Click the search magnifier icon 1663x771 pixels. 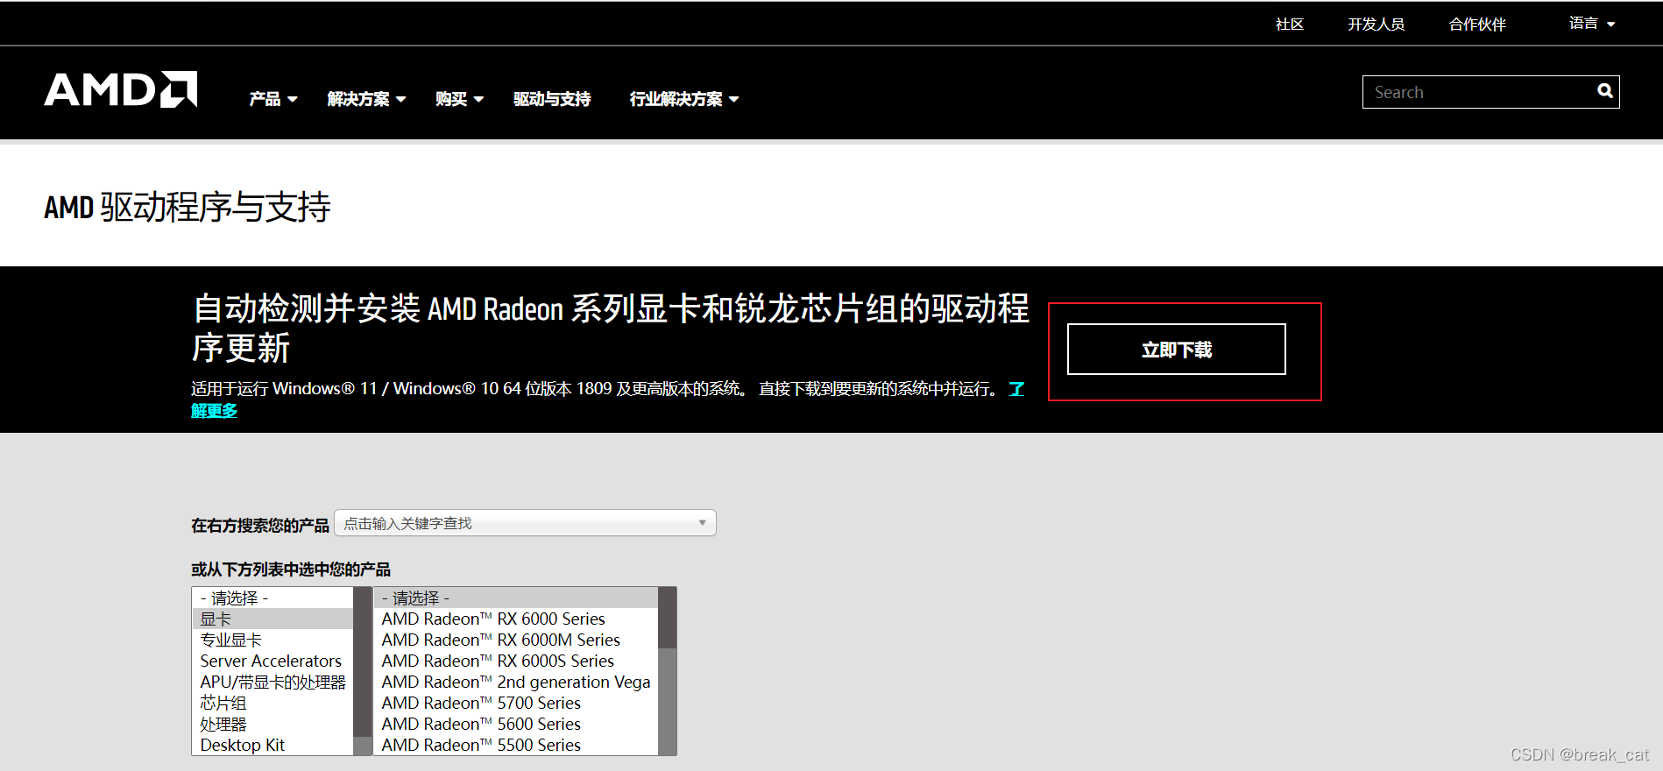1604,91
